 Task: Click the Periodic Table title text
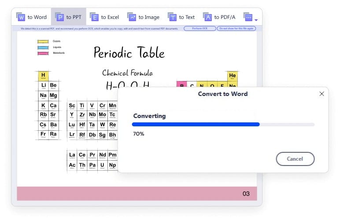point(129,53)
